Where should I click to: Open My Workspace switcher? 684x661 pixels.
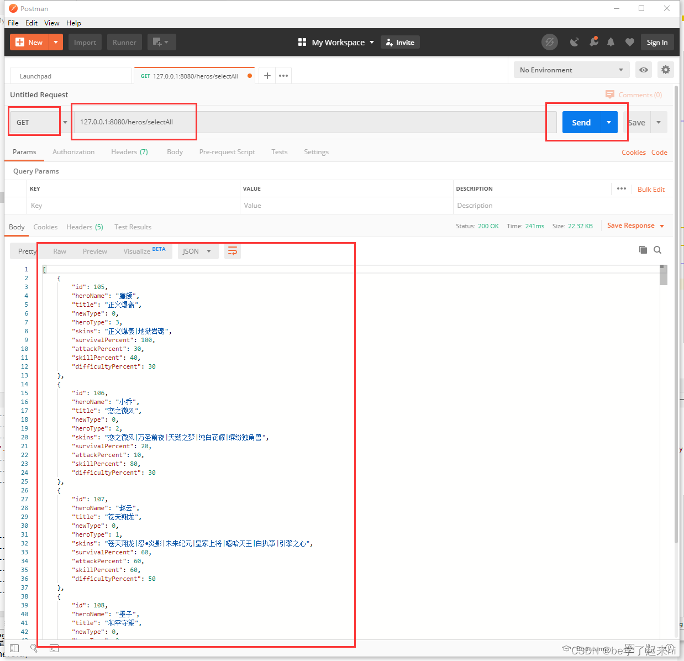pyautogui.click(x=336, y=42)
